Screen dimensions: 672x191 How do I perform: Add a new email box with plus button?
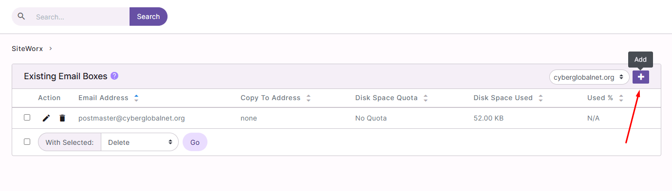point(641,77)
